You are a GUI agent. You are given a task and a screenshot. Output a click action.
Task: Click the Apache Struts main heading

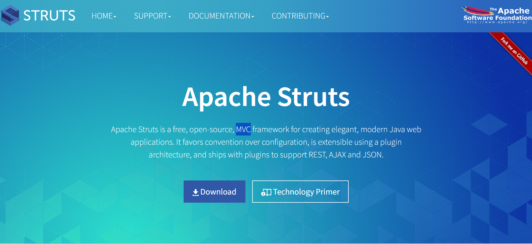266,97
